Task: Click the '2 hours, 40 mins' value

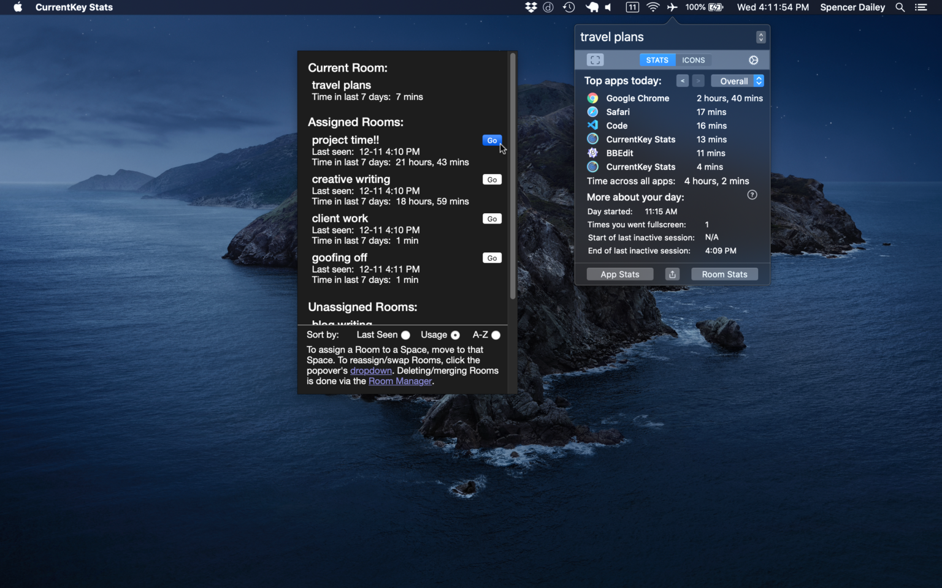Action: coord(730,98)
